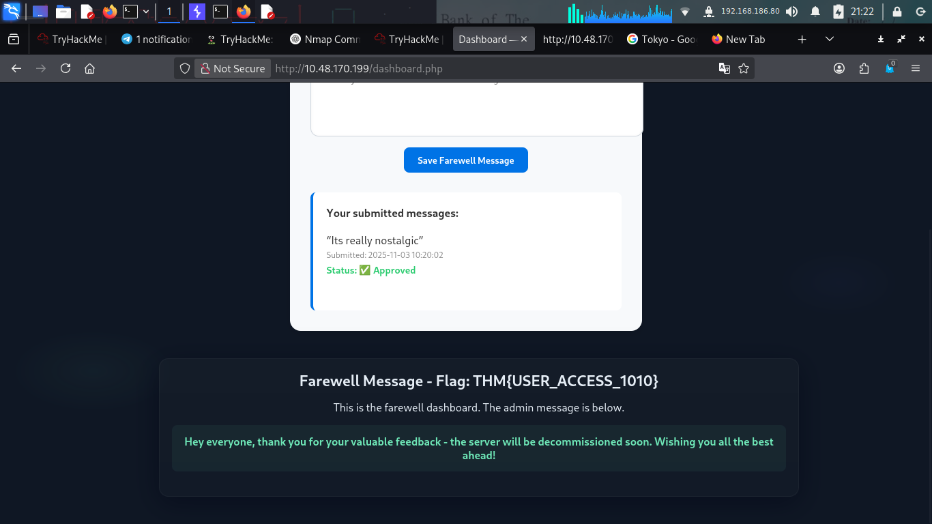
Task: Open the list all tabs dropdown
Action: click(830, 40)
